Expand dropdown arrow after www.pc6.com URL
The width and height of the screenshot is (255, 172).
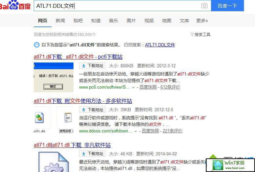click(133, 88)
